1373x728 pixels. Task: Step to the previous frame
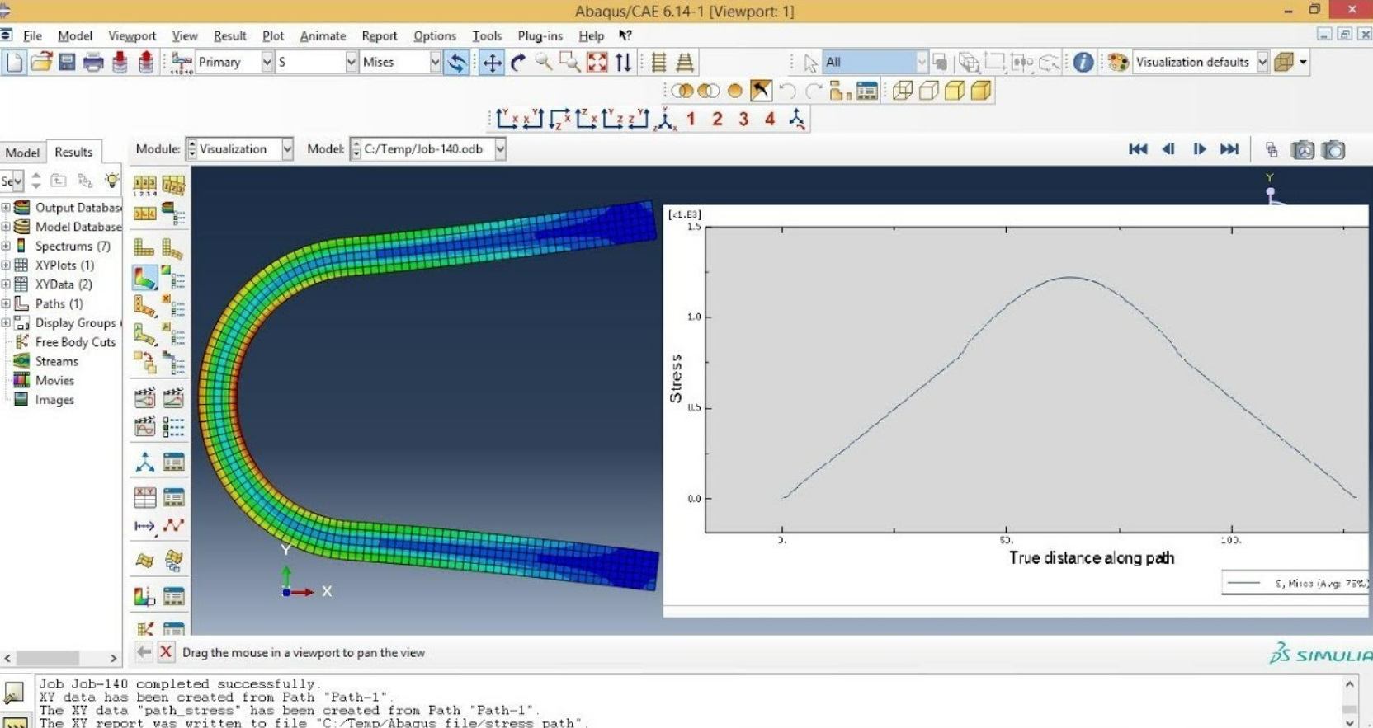(1168, 149)
